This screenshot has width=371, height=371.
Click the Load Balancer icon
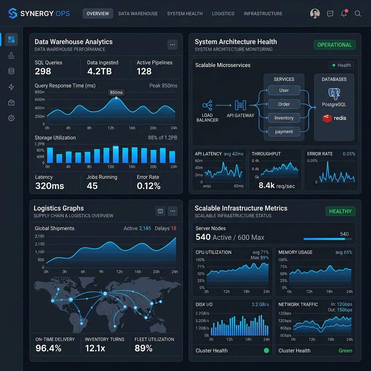(207, 105)
